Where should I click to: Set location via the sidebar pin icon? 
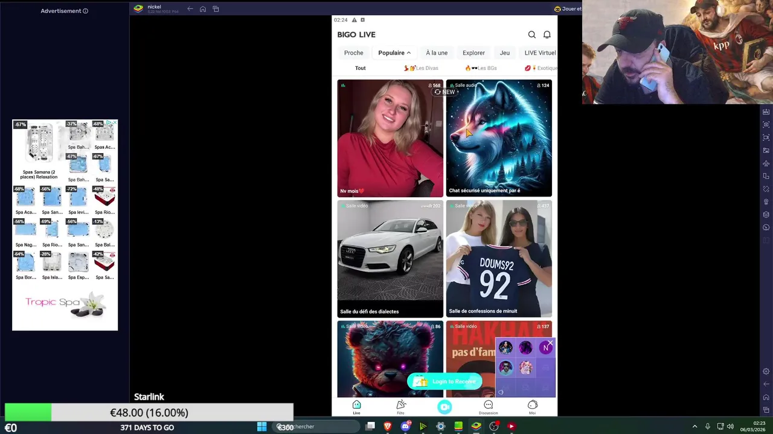click(766, 202)
